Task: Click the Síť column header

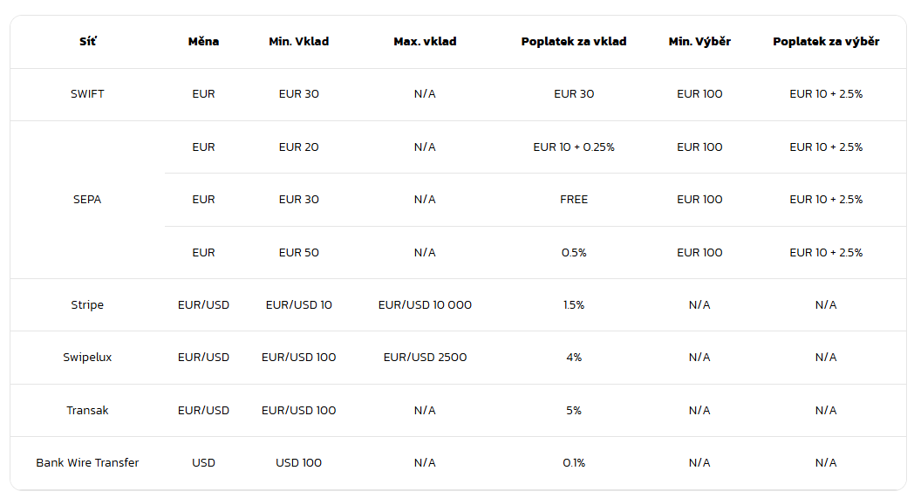Action: coord(87,42)
